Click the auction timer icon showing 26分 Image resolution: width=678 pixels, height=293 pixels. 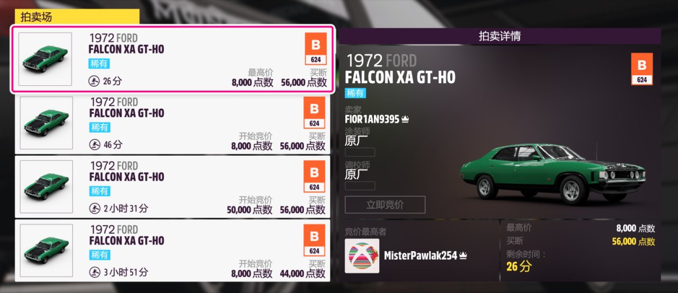pyautogui.click(x=94, y=81)
